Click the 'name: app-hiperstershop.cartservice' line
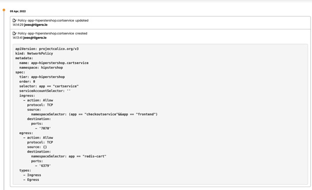 click(x=54, y=63)
